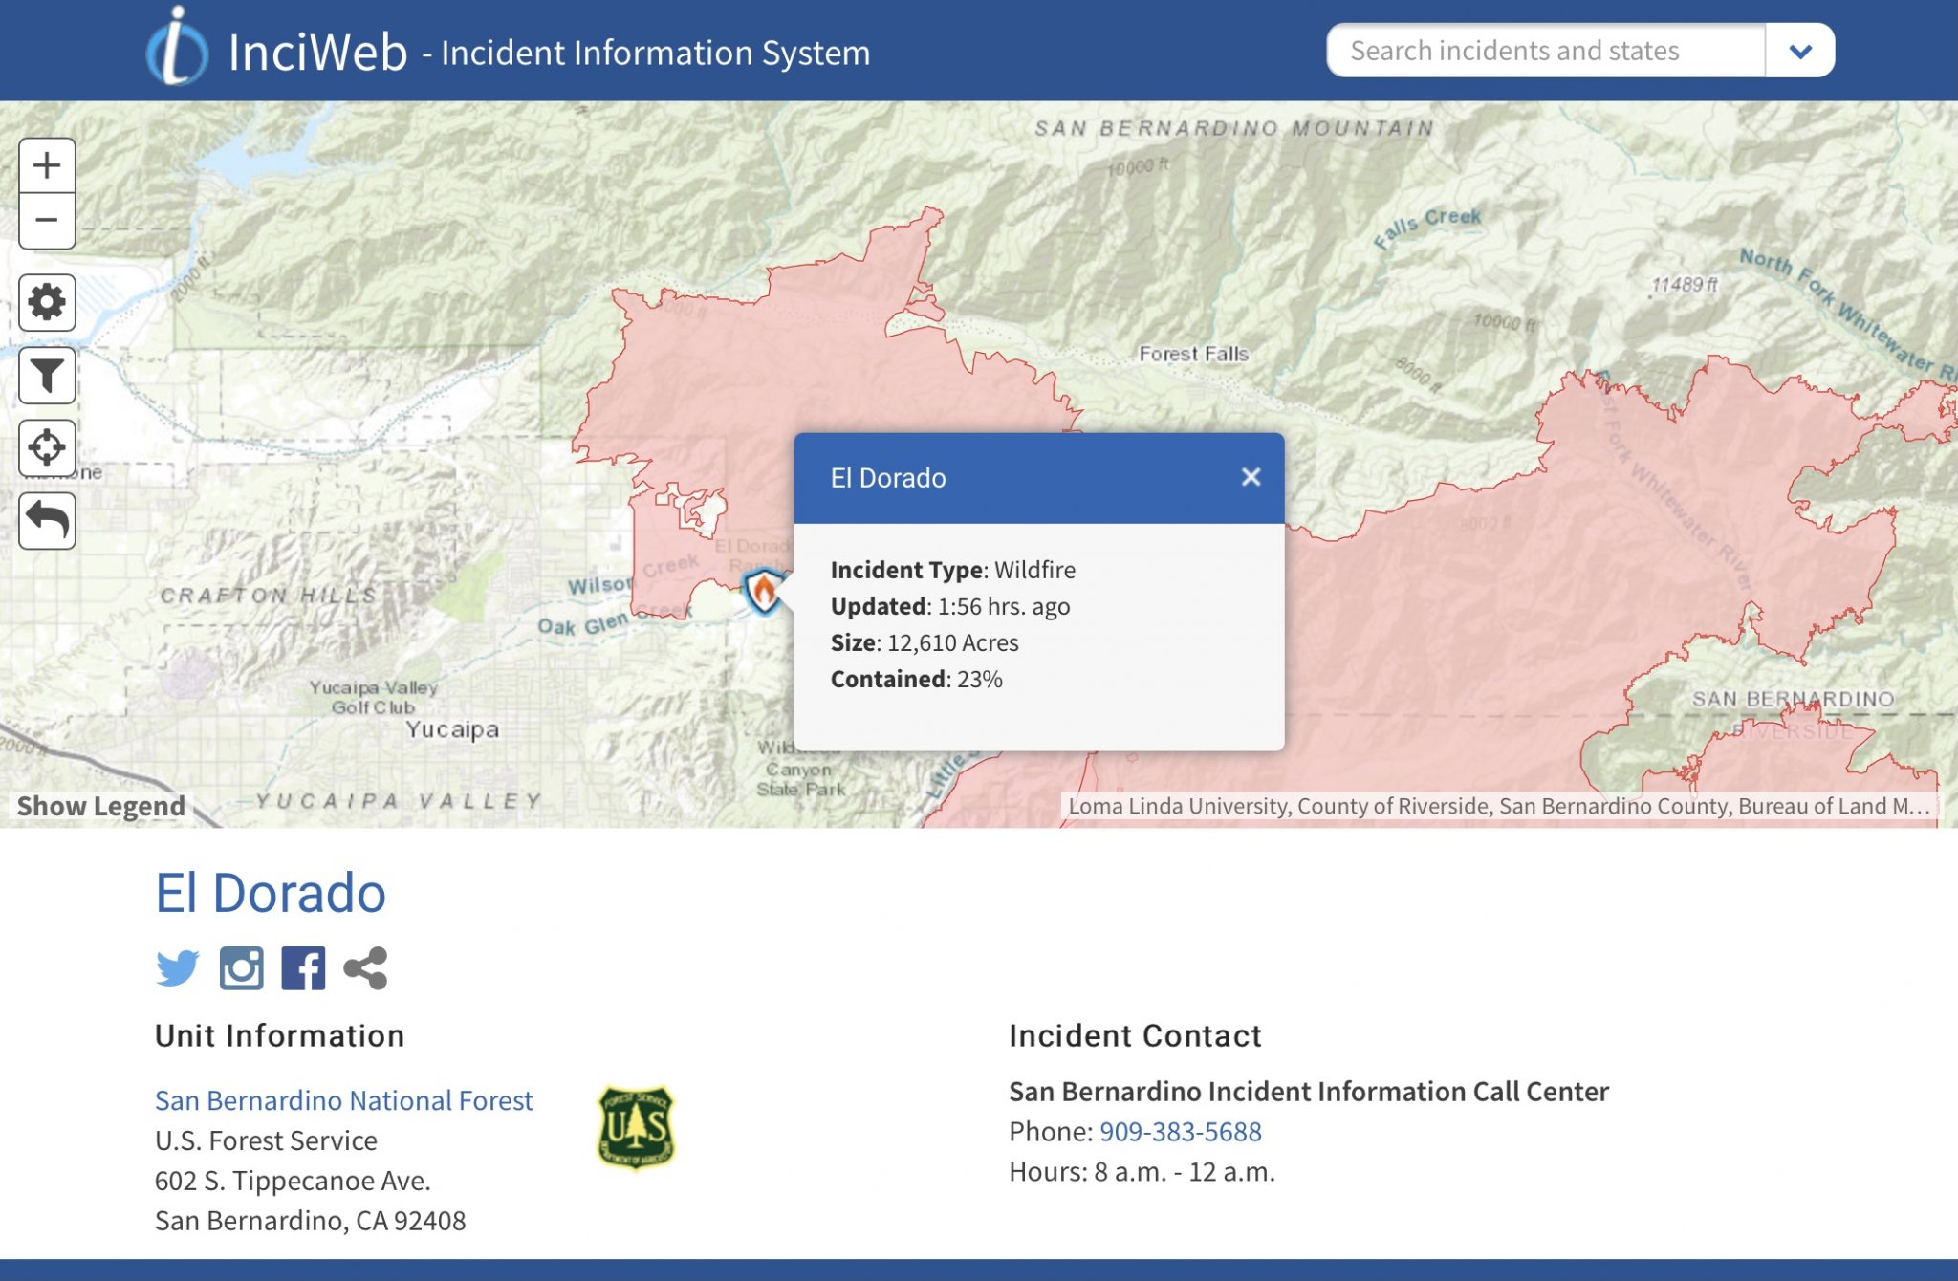
Task: Click the El Dorado popup title
Action: click(x=888, y=478)
